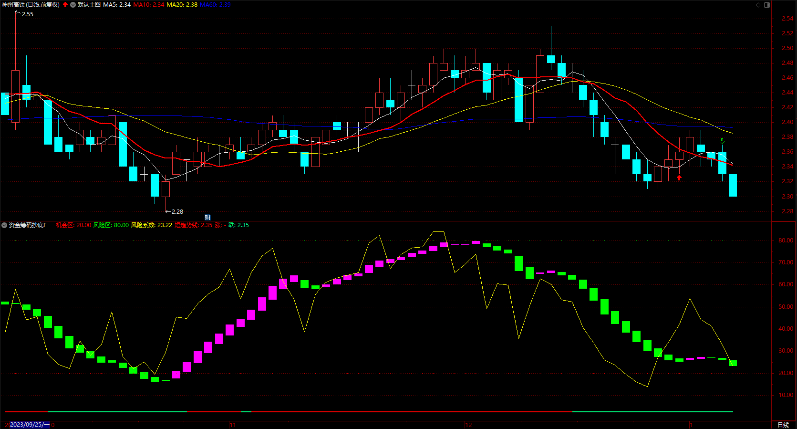
Task: Click the 2.40 price axis label
Action: coord(787,122)
